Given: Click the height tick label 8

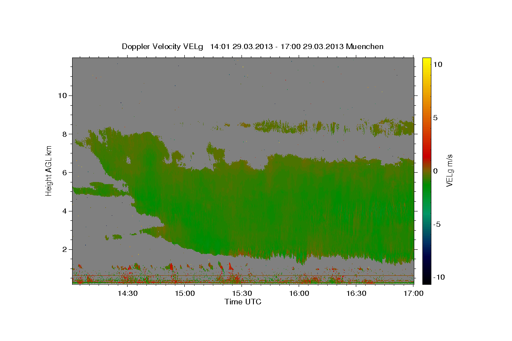Looking at the screenshot, I should [64, 134].
